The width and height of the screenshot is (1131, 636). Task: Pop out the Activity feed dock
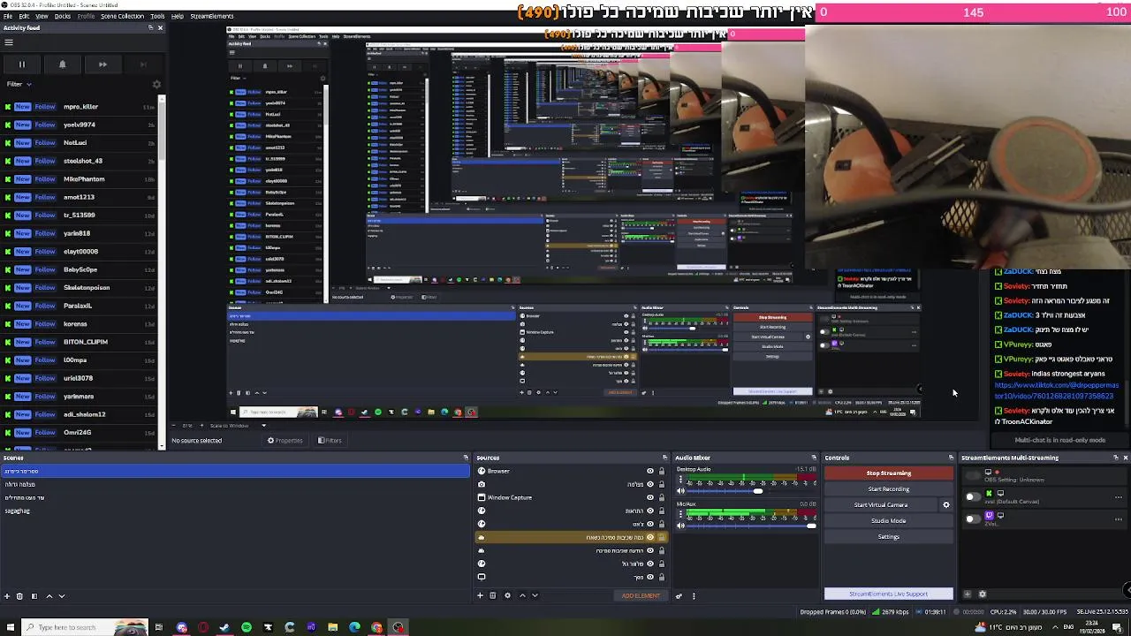[150, 27]
